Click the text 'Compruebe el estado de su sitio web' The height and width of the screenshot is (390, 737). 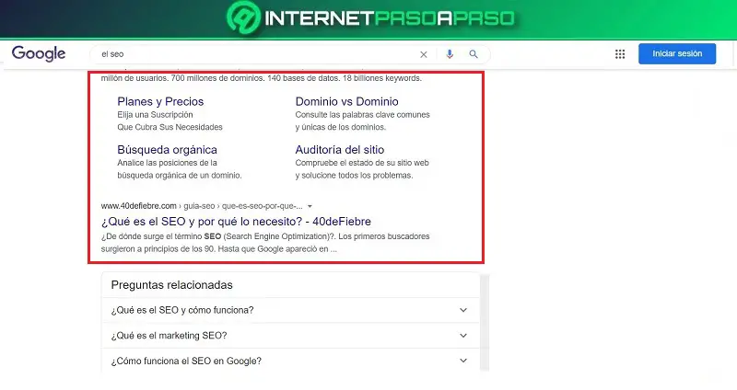click(362, 163)
